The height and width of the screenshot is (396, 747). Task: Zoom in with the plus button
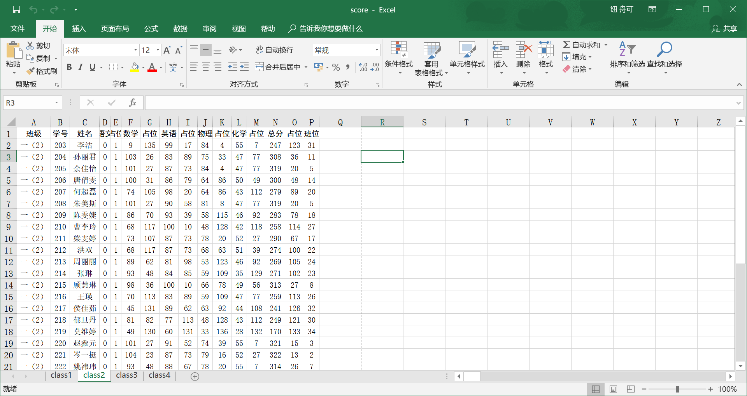point(710,389)
